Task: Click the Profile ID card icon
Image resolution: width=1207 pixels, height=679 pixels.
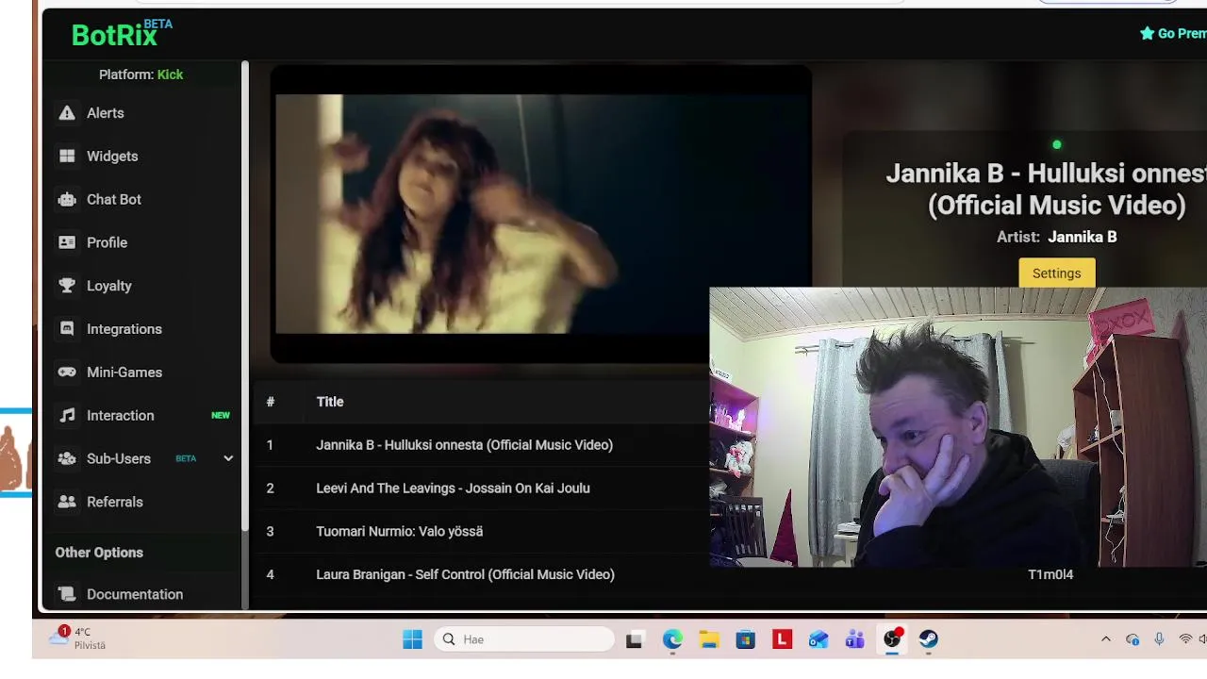Action: pos(67,242)
